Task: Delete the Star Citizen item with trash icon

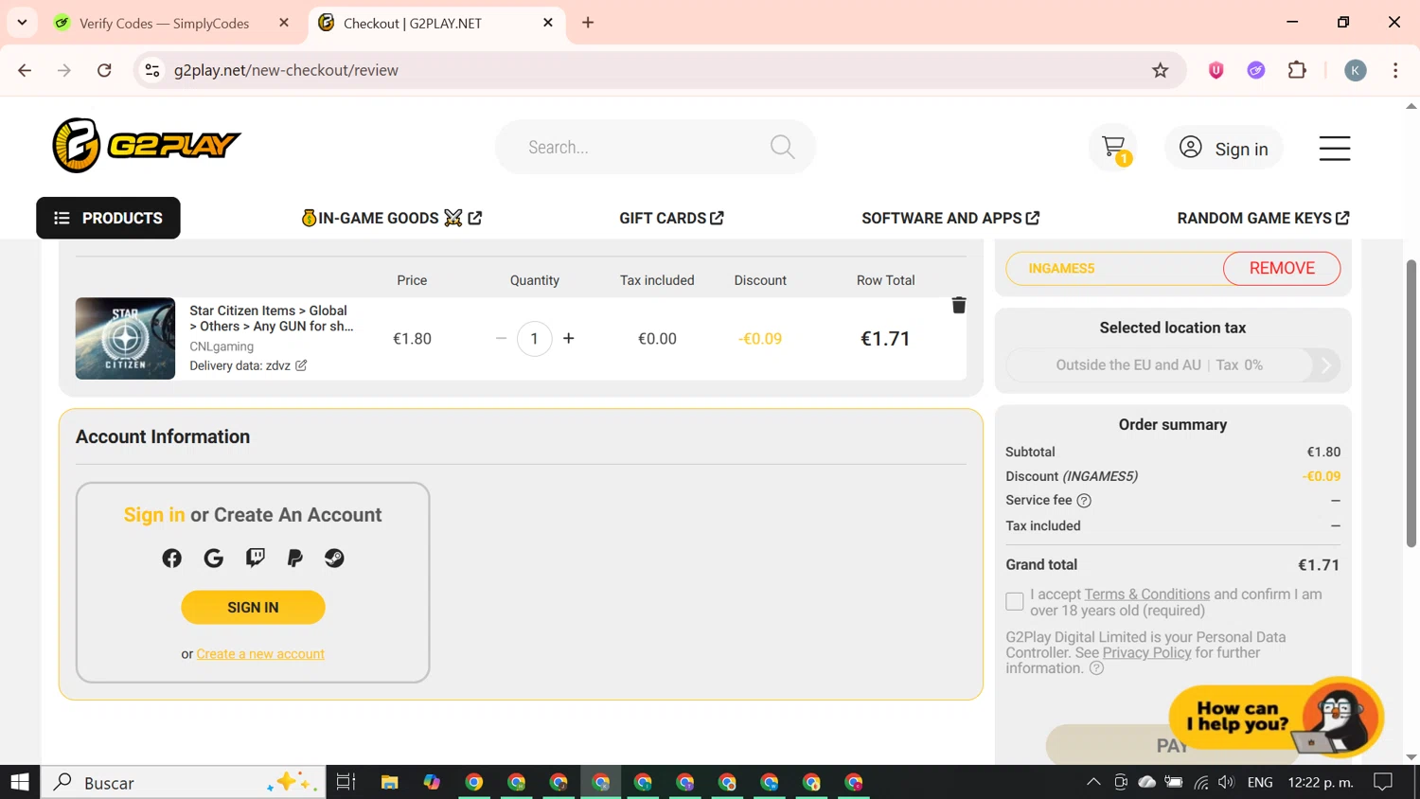Action: click(959, 305)
